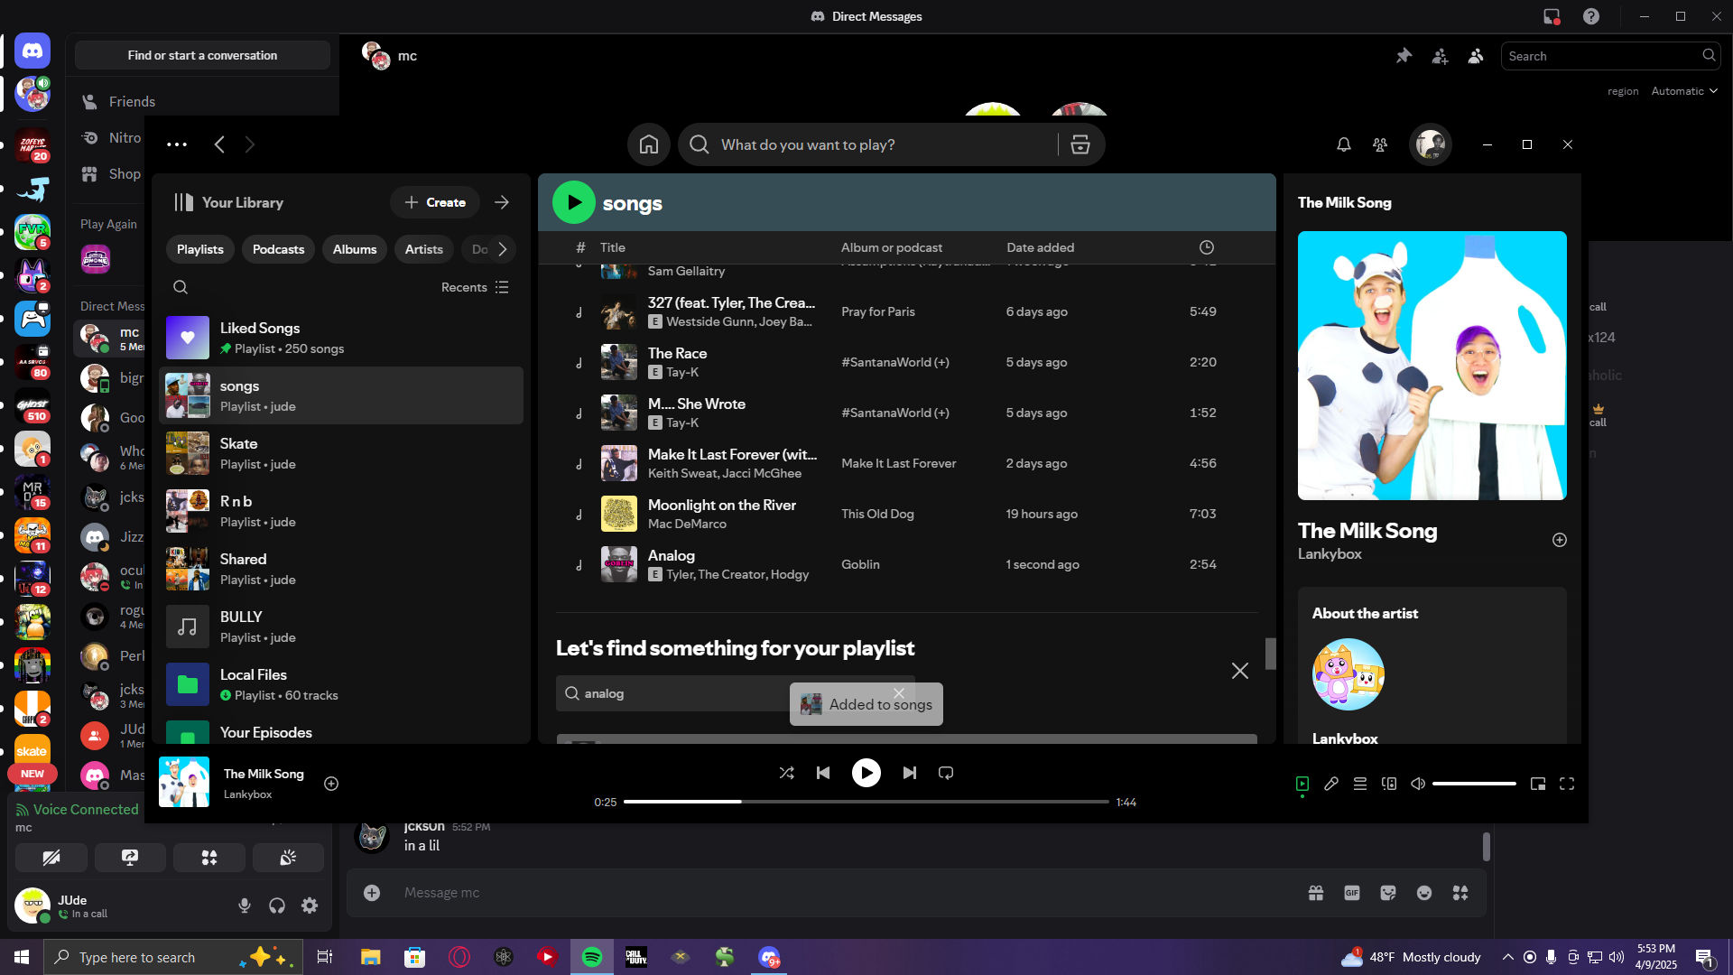The image size is (1733, 975).
Task: Select the Podcasts filter chip
Action: pos(278,249)
